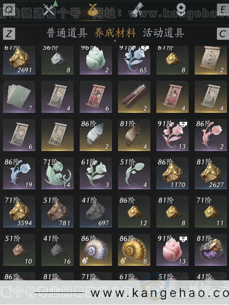Select the gold pouch bag category
The height and width of the screenshot is (305, 229).
93,9
